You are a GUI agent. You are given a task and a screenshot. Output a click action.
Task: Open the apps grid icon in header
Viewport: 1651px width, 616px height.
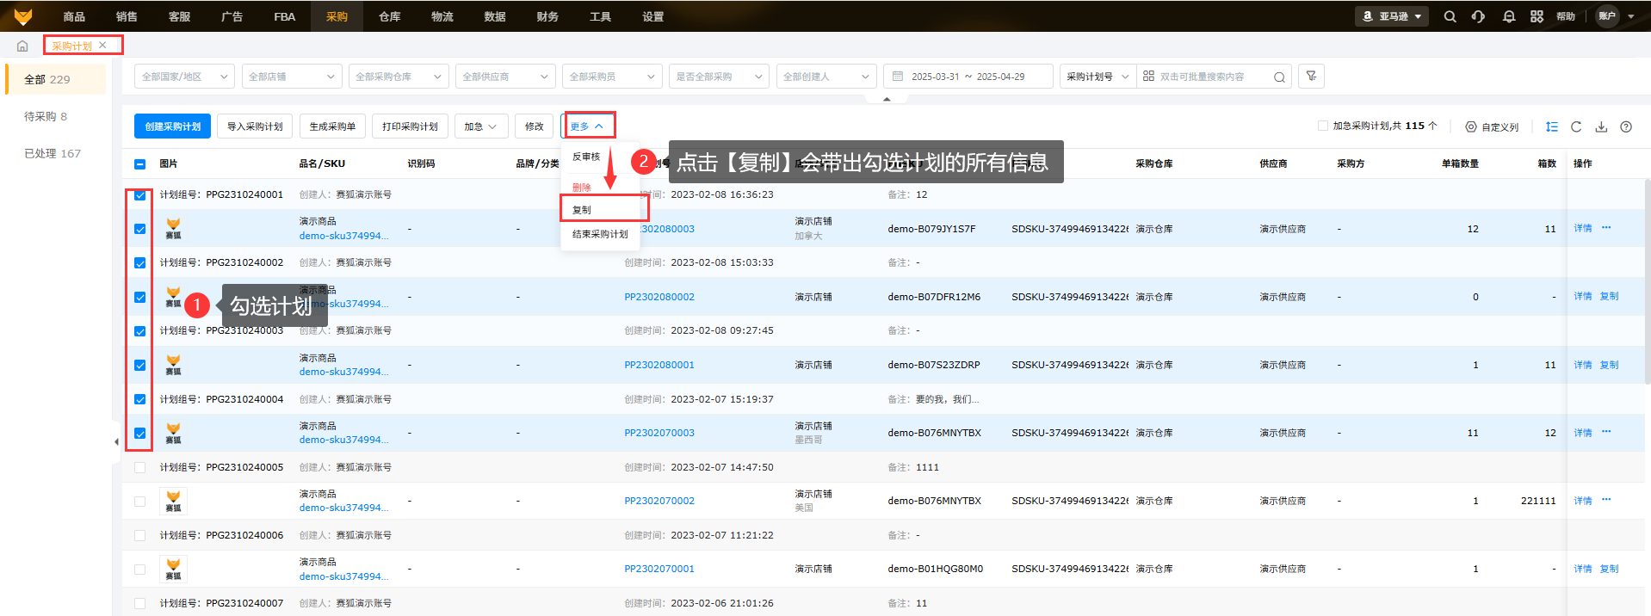pos(1537,16)
